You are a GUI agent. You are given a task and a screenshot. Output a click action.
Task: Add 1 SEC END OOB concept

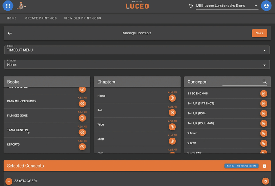263,94
